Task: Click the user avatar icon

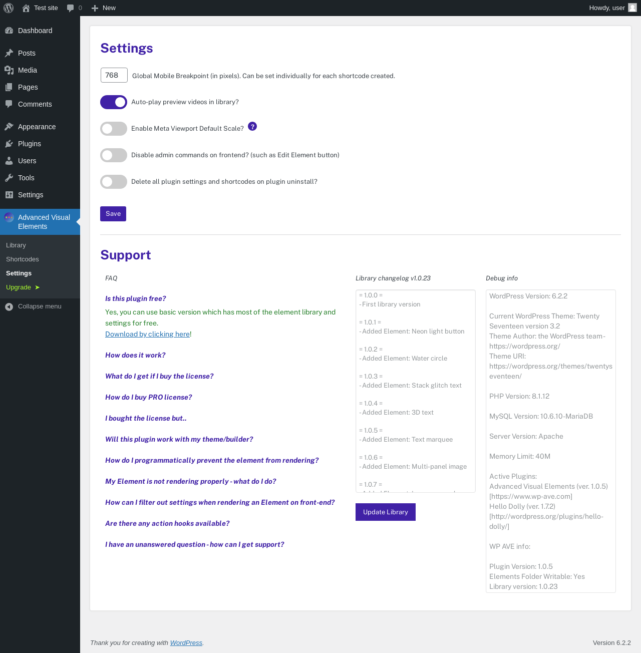Action: (x=632, y=8)
